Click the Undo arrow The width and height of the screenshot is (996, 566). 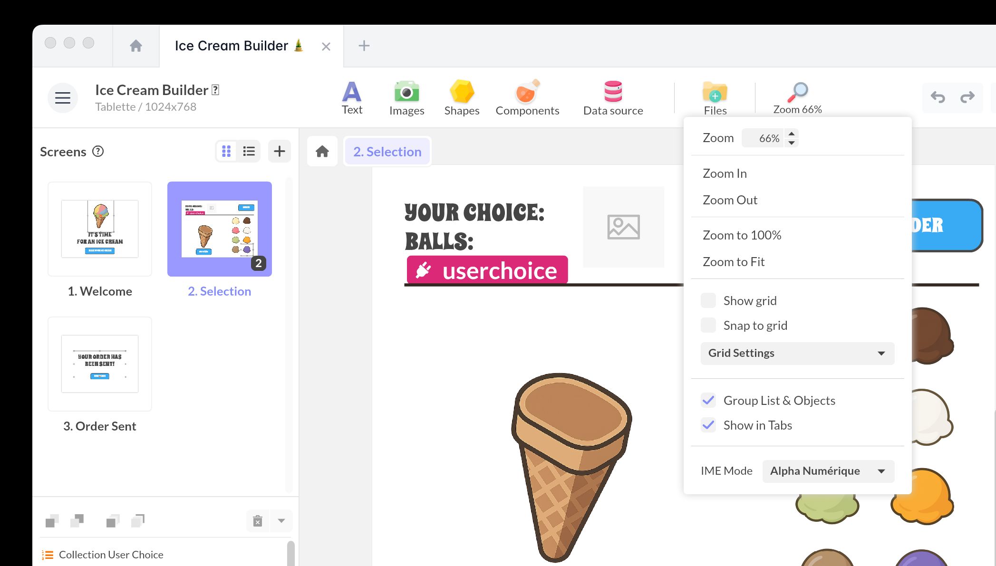[938, 97]
